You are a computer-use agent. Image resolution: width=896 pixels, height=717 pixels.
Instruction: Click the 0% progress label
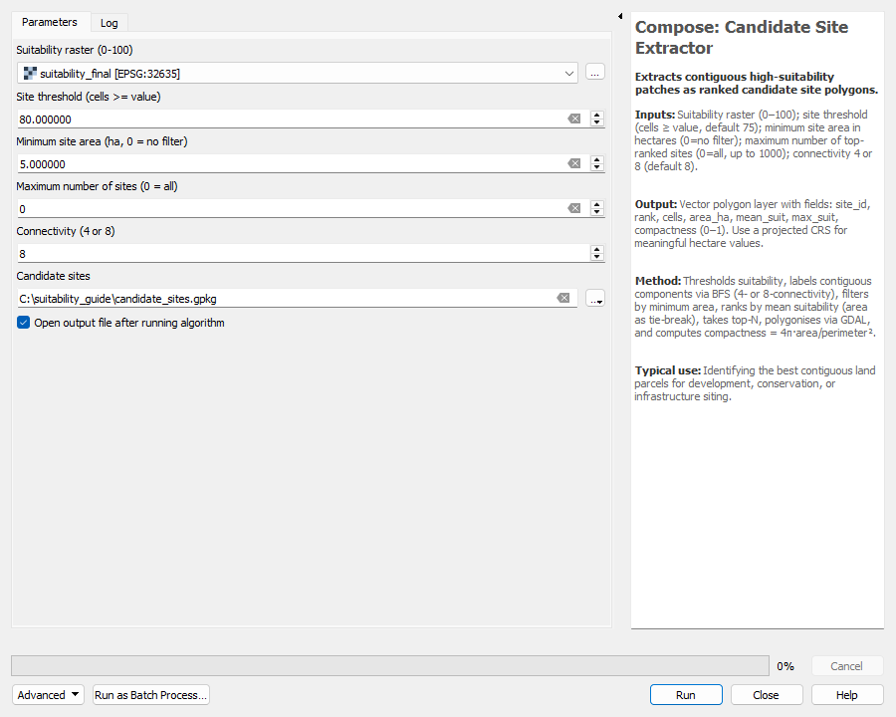tap(785, 666)
